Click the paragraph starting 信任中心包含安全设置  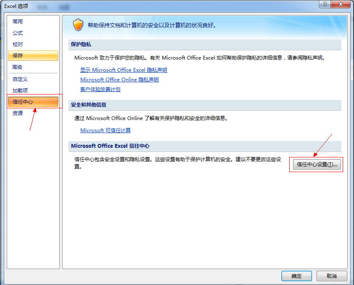(x=178, y=163)
